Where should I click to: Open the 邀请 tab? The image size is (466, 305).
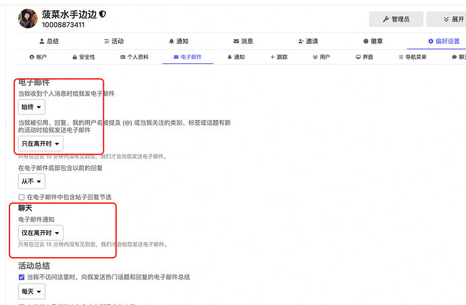point(308,41)
